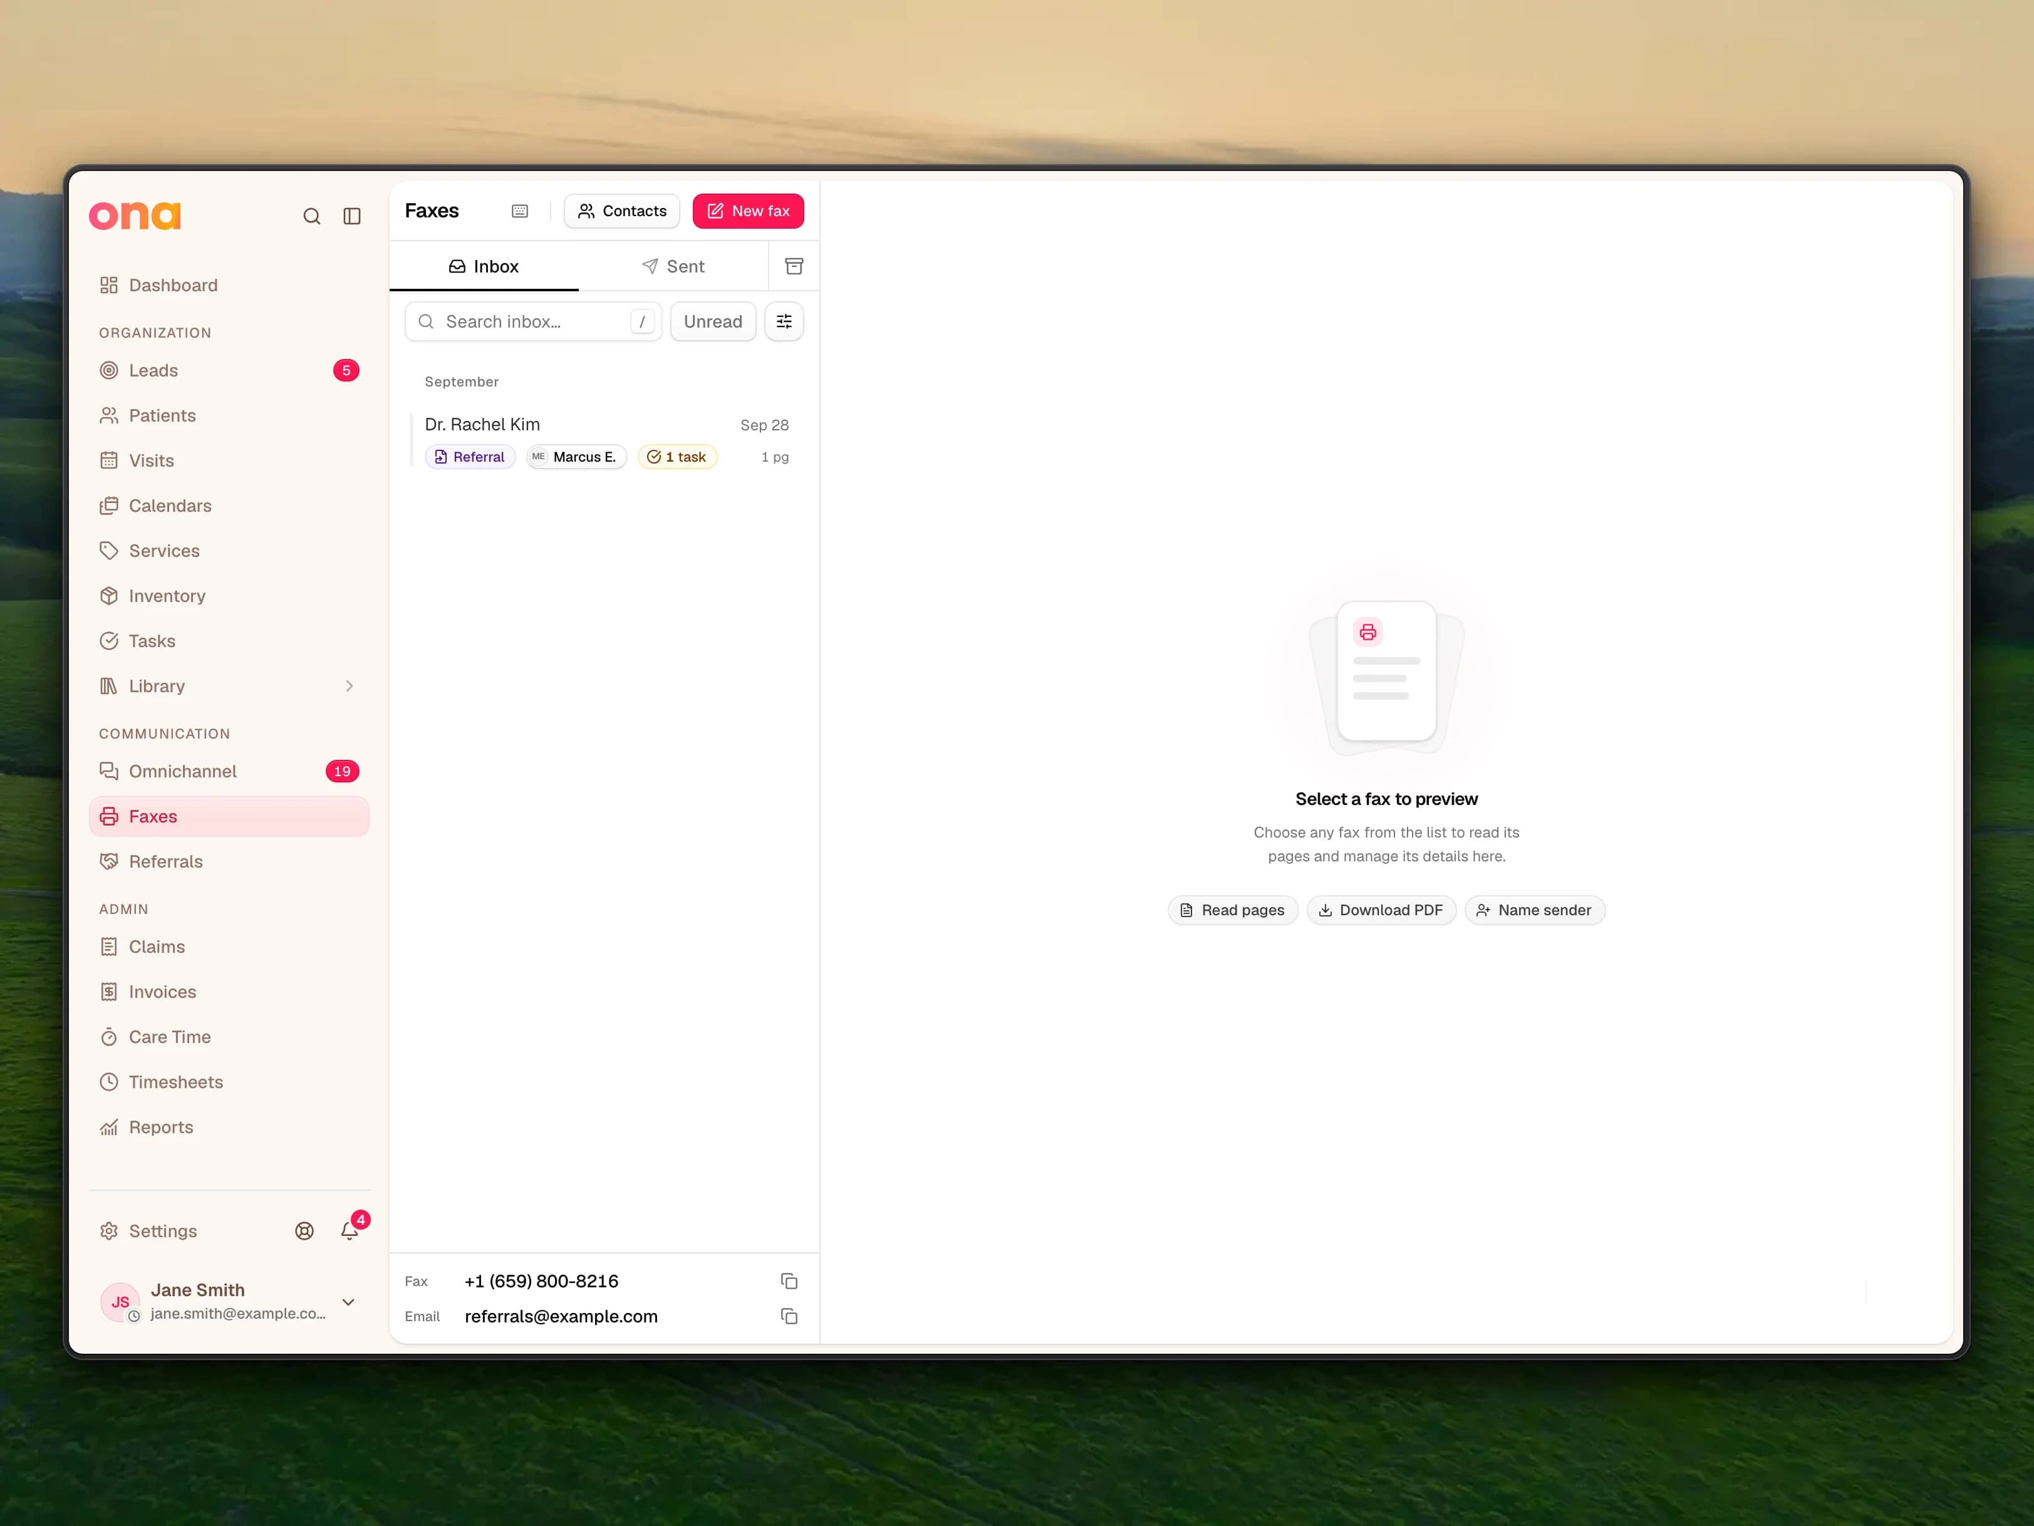This screenshot has height=1526, width=2034.
Task: Click the keyboard shortcuts icon beside Faxes
Action: click(519, 212)
